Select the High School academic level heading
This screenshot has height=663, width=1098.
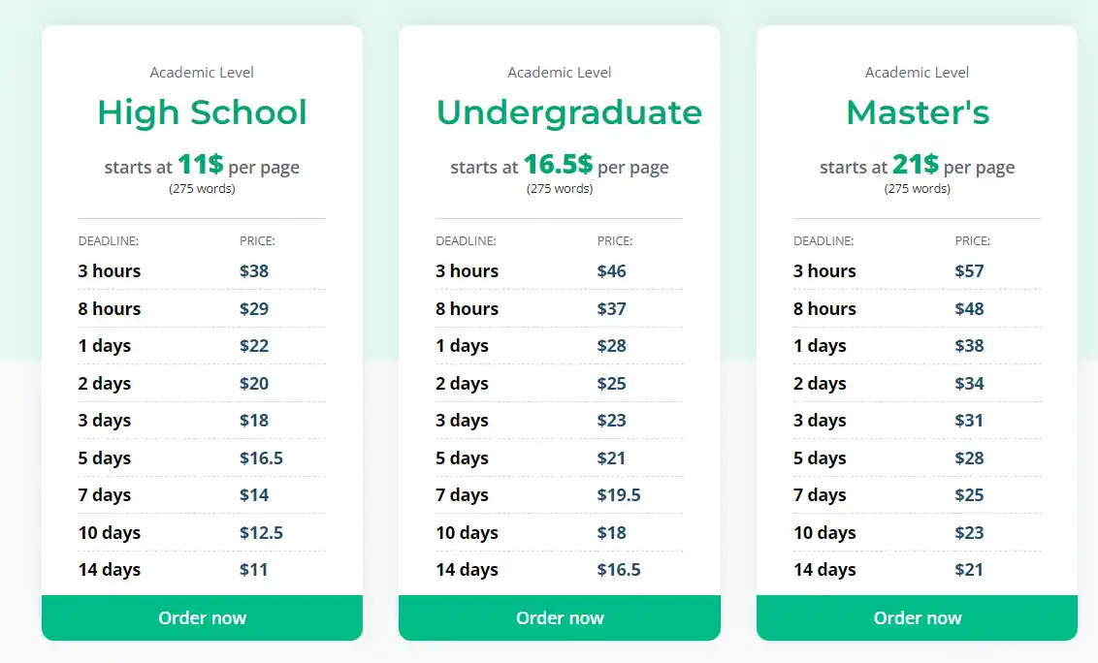(x=201, y=112)
